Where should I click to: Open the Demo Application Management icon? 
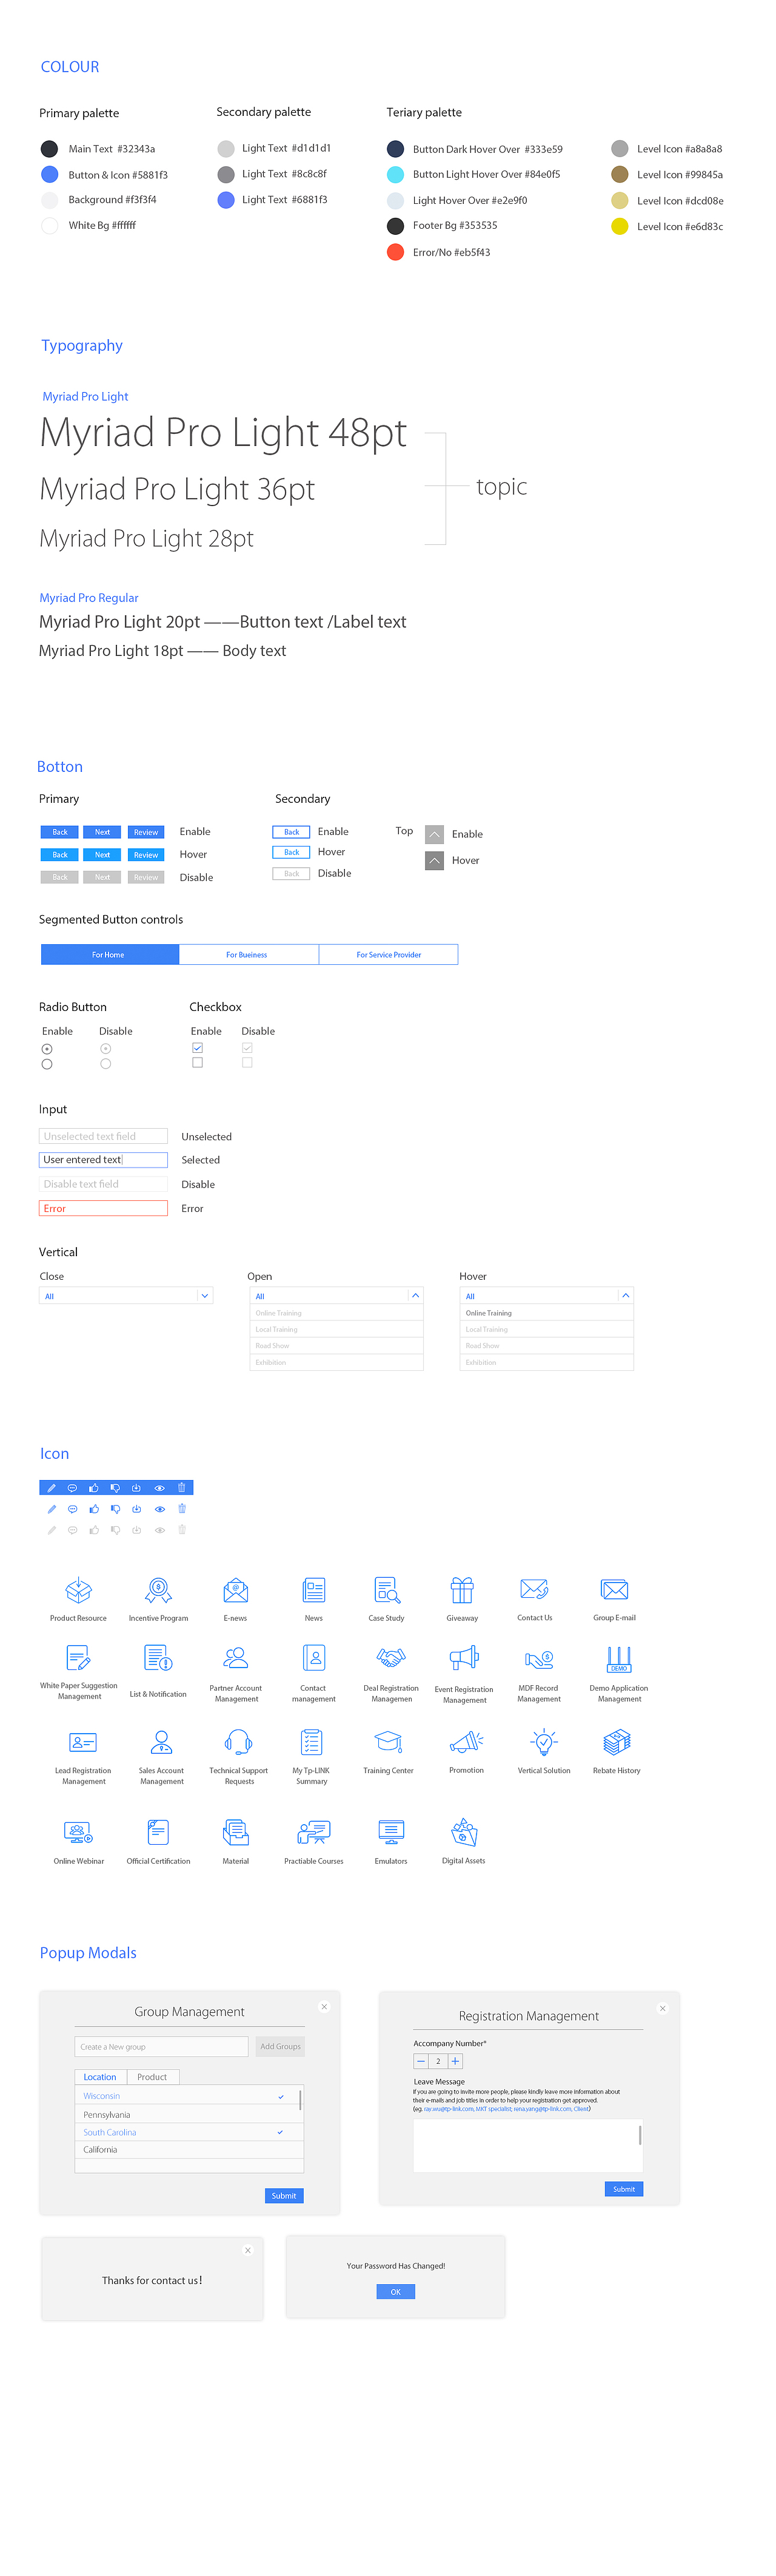[x=619, y=1659]
